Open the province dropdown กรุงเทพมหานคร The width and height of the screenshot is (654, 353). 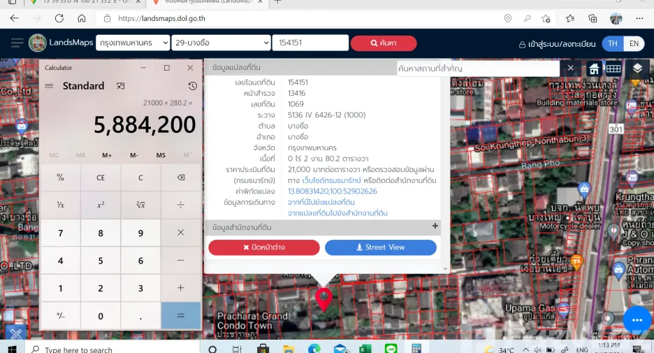pos(133,43)
